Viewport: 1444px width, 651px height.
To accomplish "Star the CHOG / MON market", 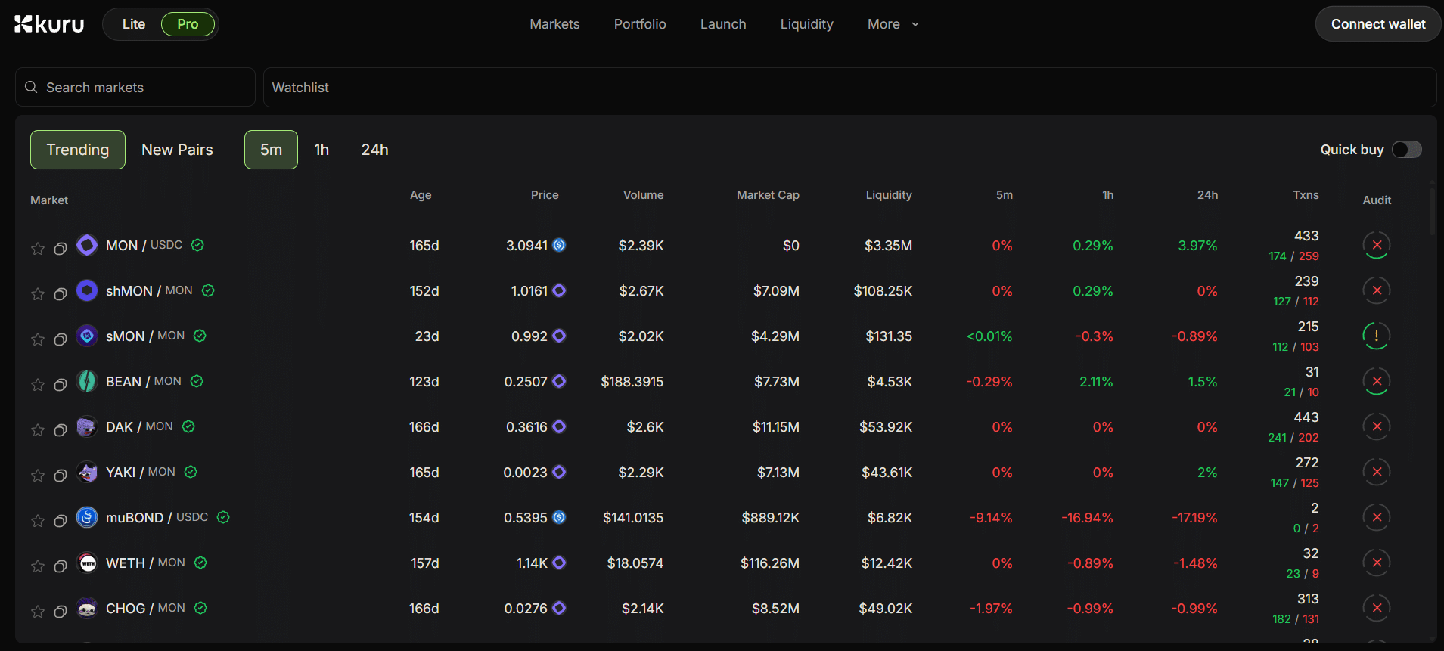I will pos(38,612).
